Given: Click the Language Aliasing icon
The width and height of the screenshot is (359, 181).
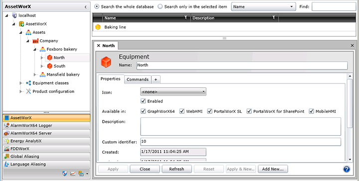Looking at the screenshot, I should point(6,164).
